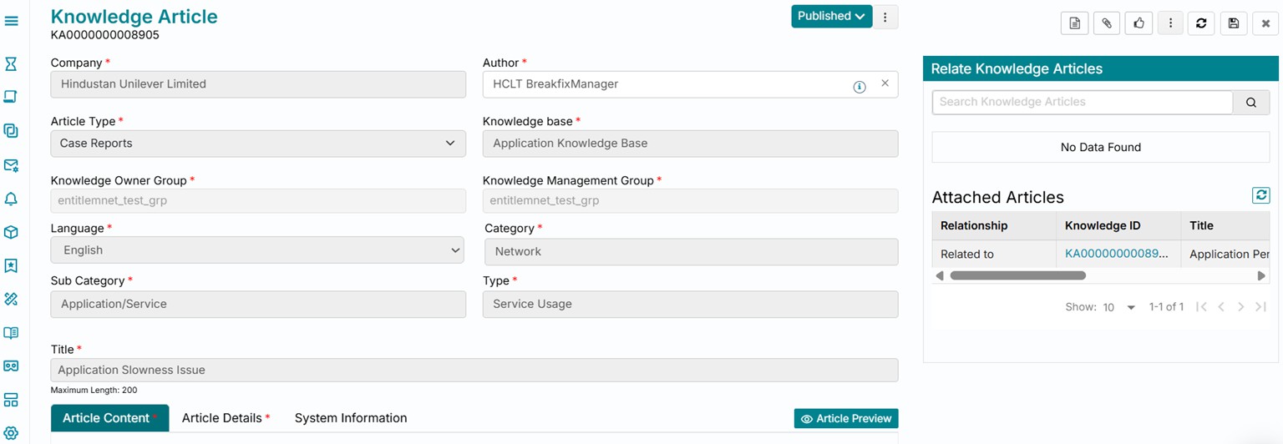Click the search magnifier for knowledge articles
Screen dimensions: 1283x444
(x=1251, y=103)
